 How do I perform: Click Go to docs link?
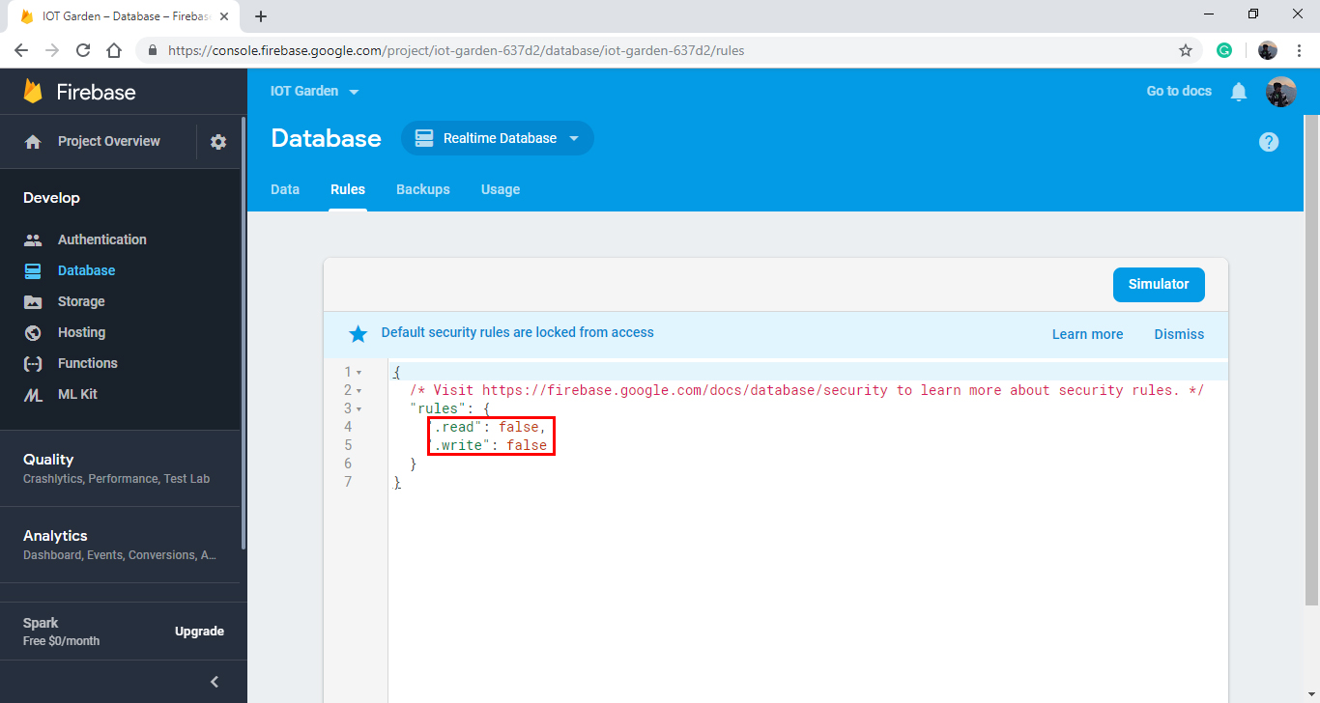1179,91
